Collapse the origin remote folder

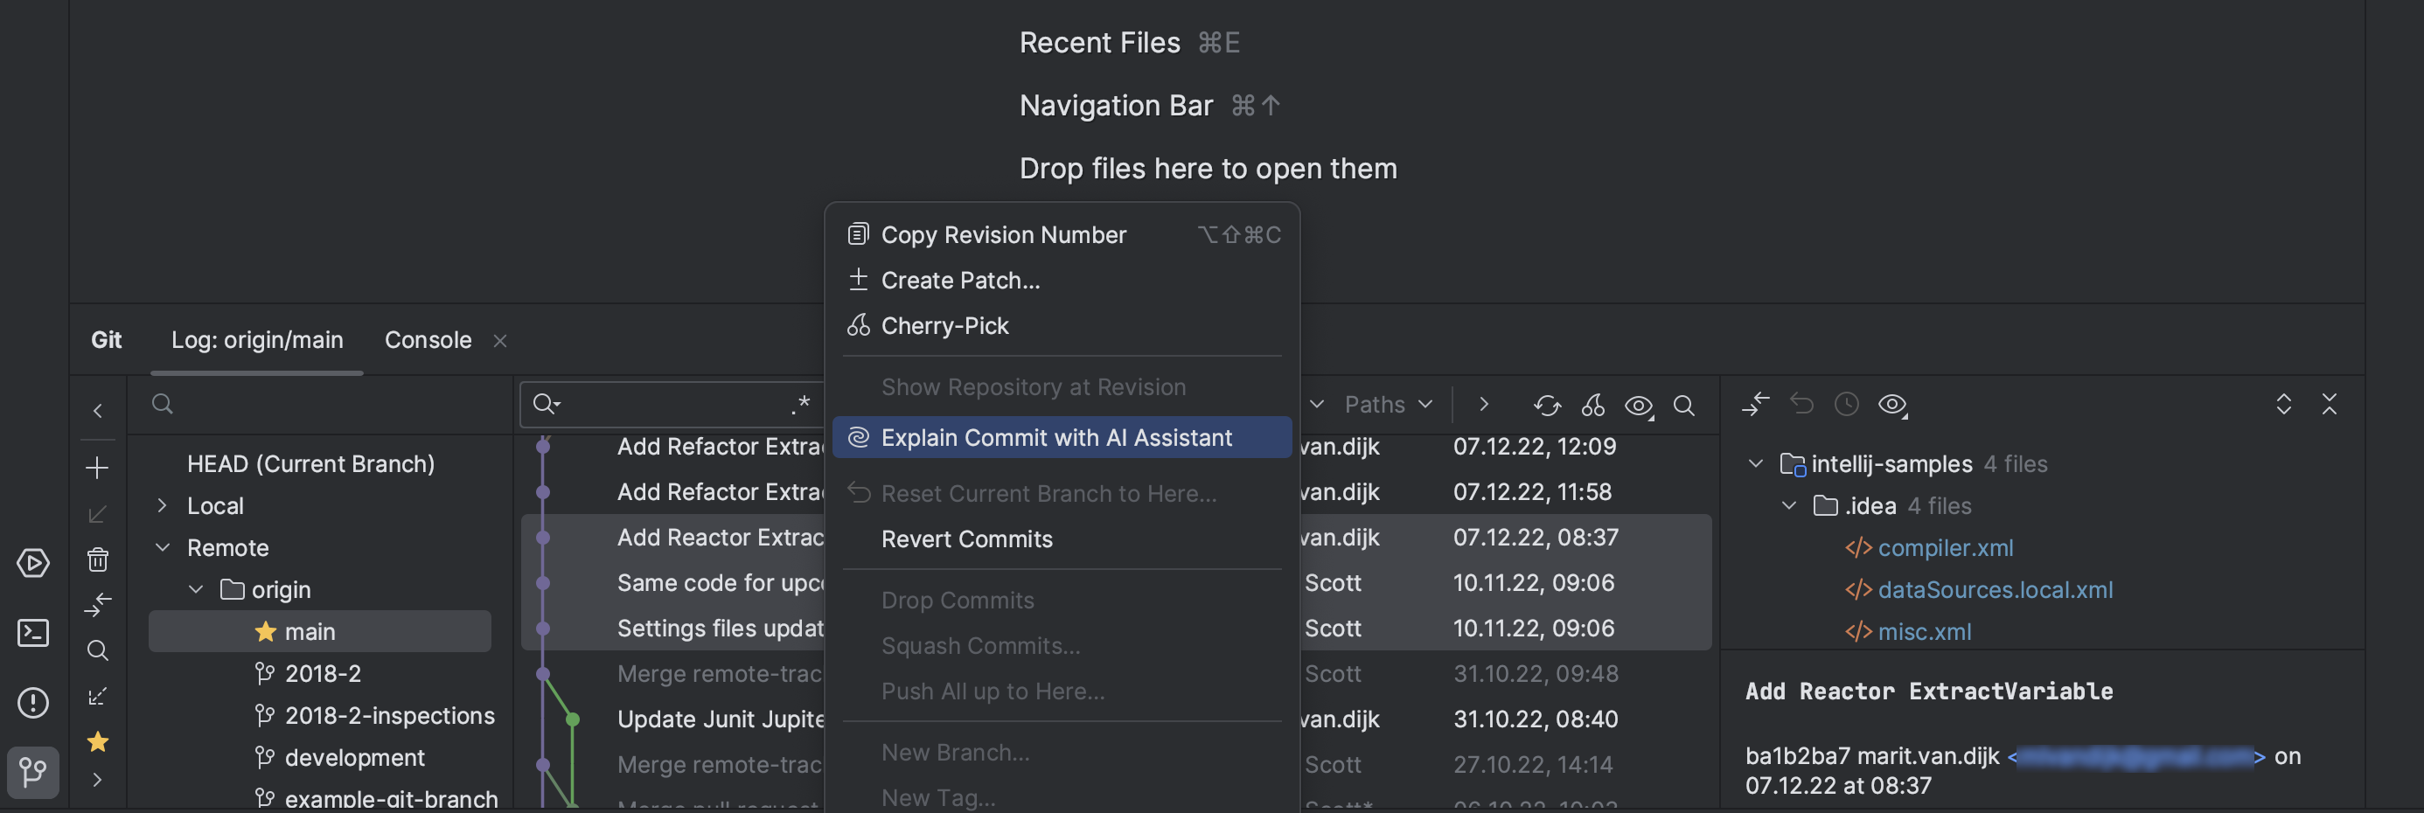point(196,589)
